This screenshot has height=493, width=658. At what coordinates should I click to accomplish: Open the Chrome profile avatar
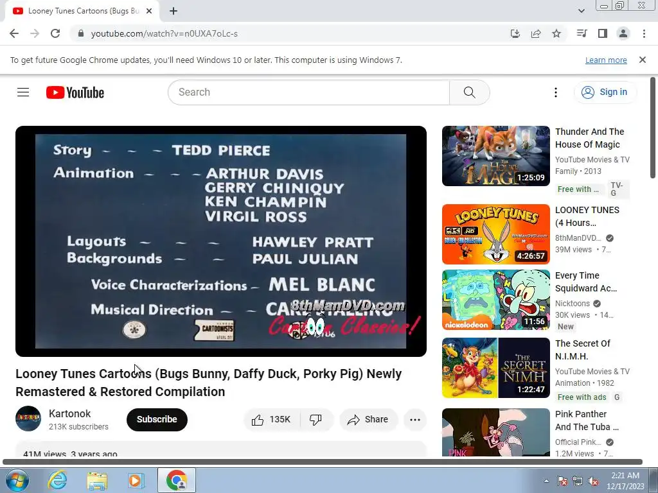[x=623, y=33]
